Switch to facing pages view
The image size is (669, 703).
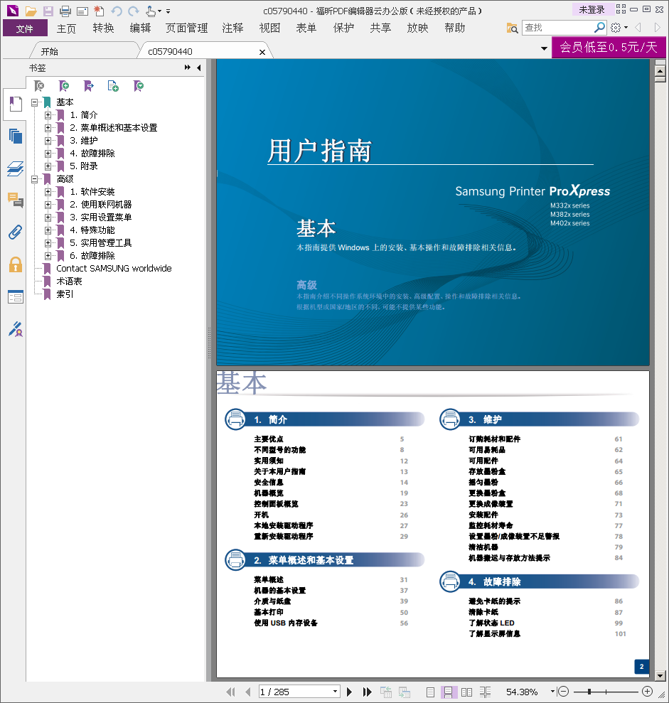click(x=466, y=692)
